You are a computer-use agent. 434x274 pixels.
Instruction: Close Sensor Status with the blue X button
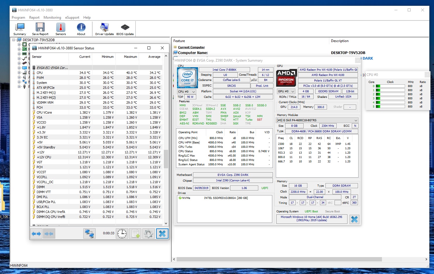[162, 234]
